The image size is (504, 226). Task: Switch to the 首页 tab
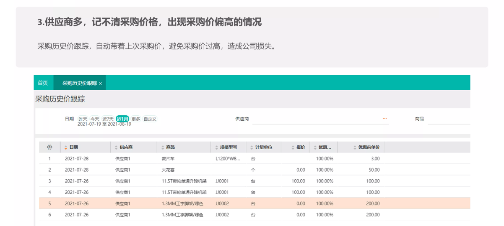(x=43, y=83)
